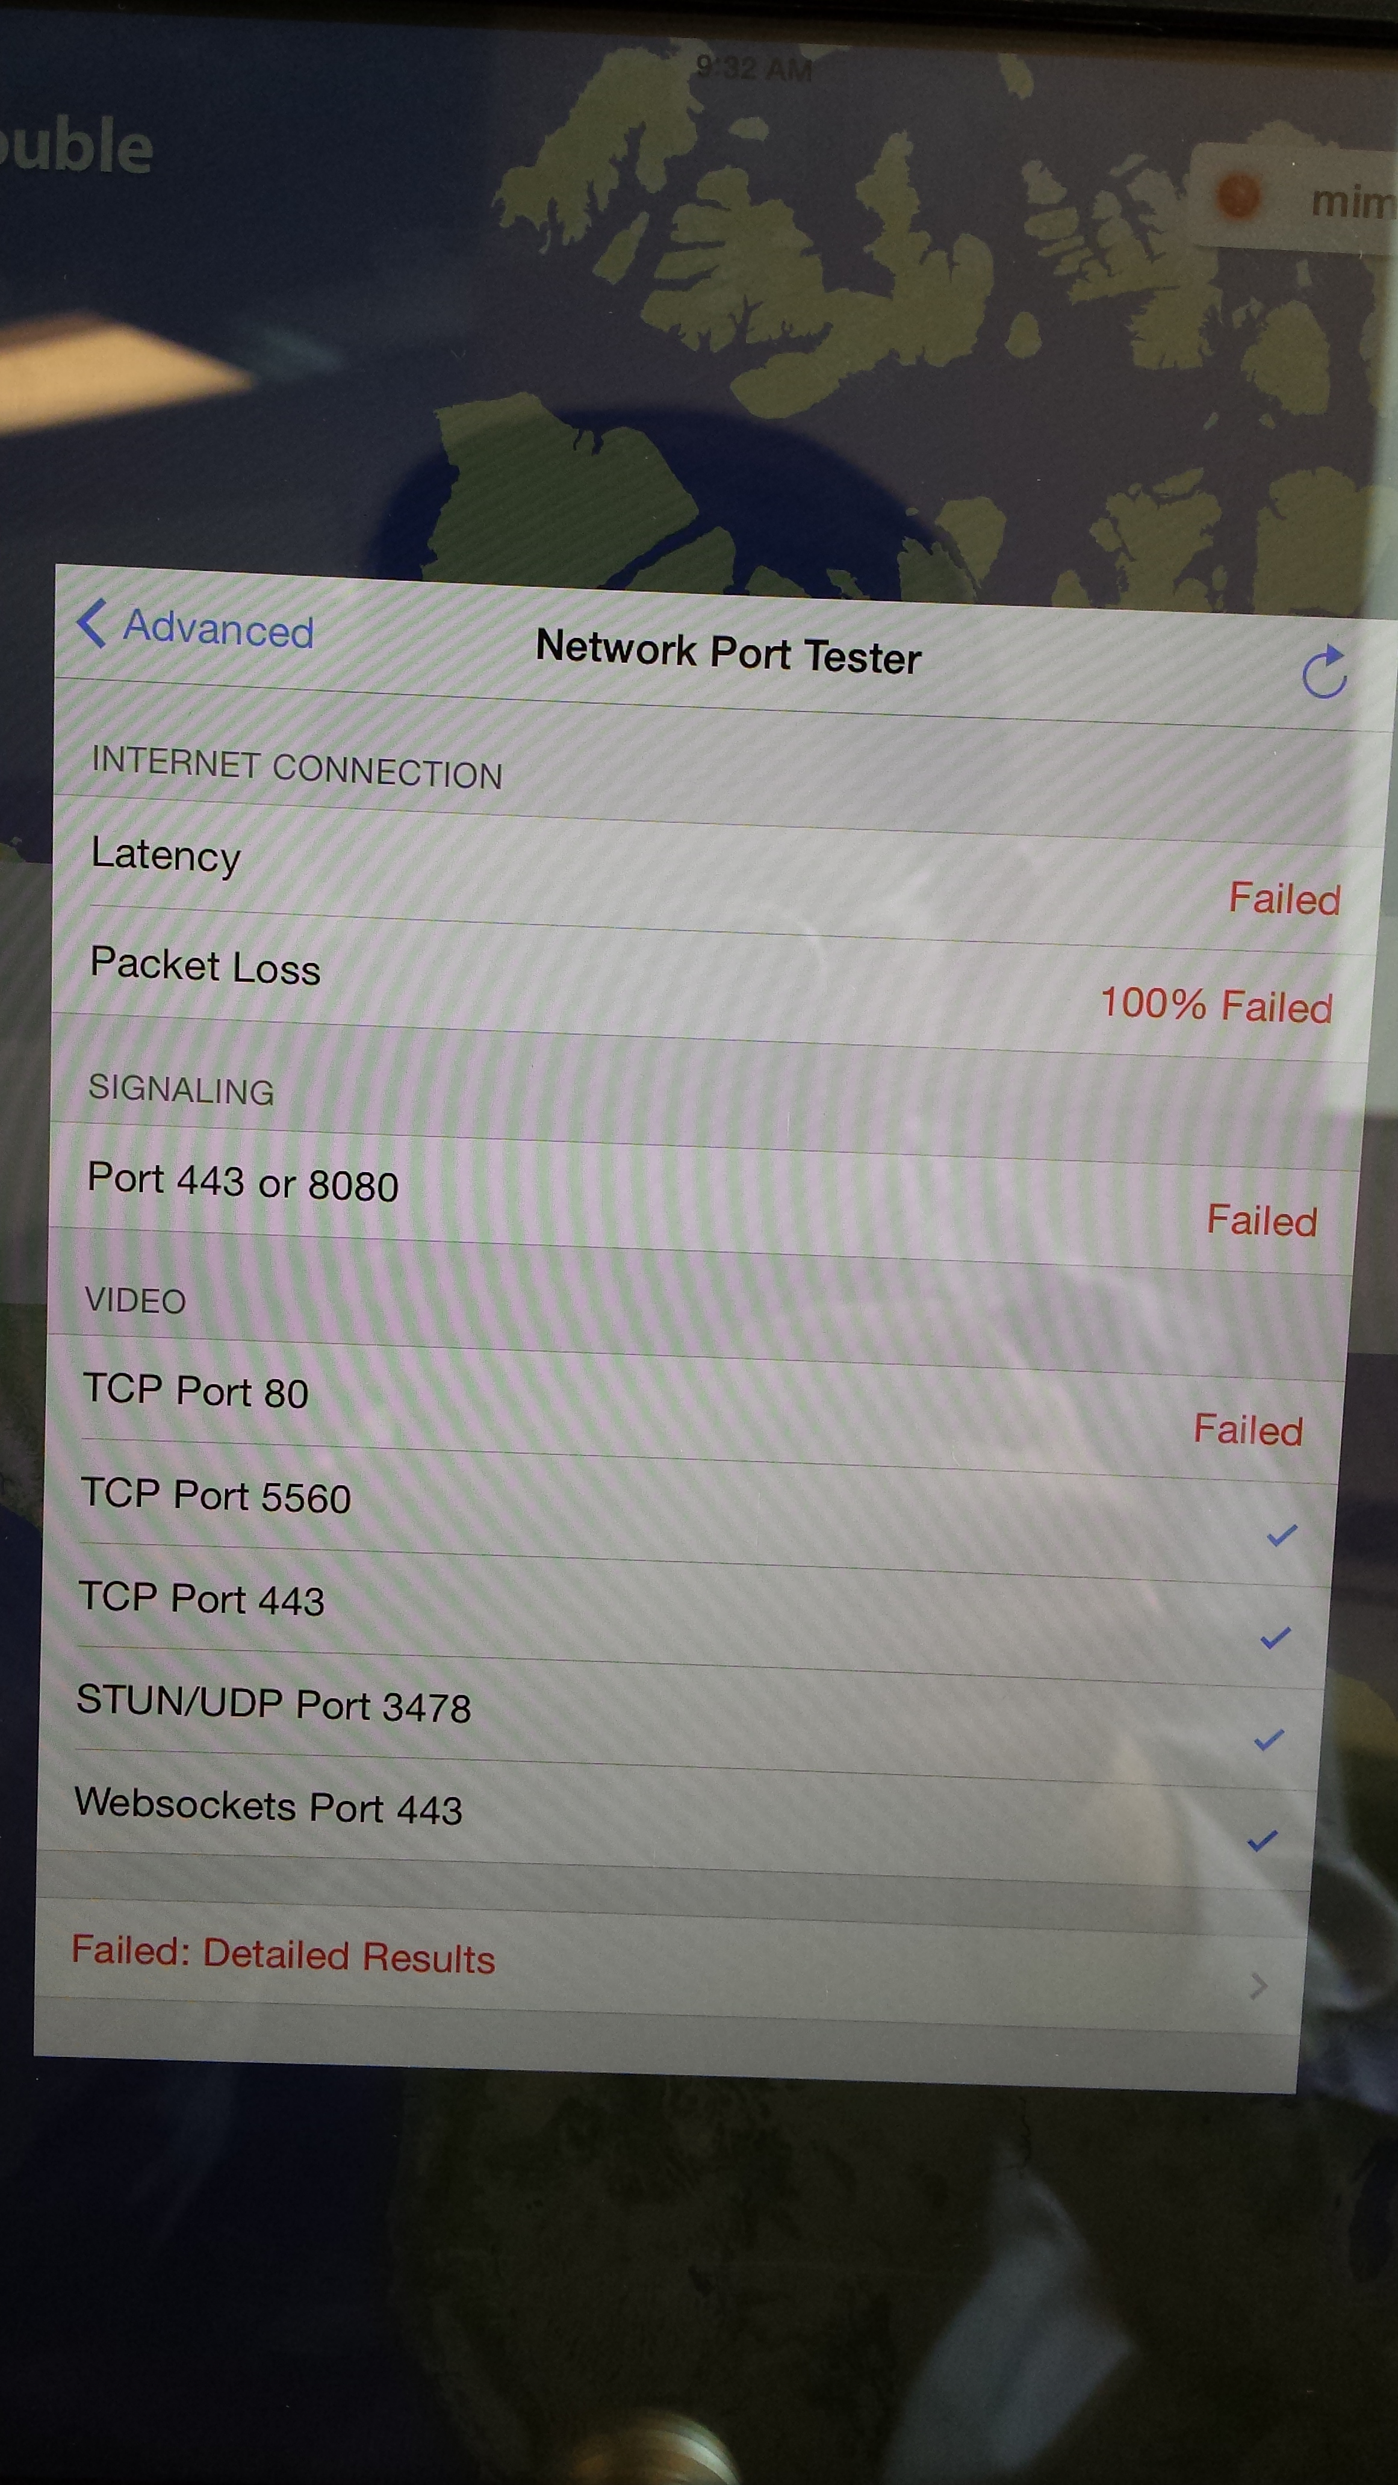This screenshot has width=1398, height=2485.
Task: Tap the Network Port Tester title
Action: tap(729, 652)
